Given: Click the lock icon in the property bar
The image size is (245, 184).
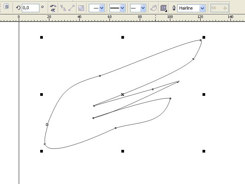Looking at the screenshot, I should coord(7,7).
